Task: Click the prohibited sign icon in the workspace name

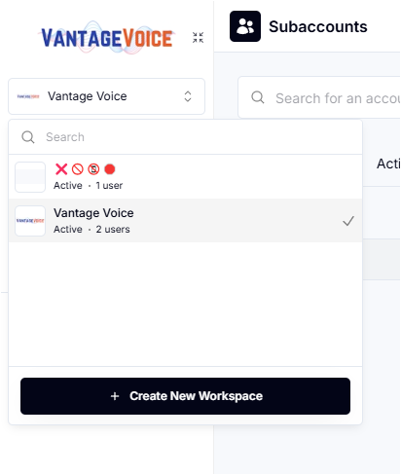Action: 78,169
